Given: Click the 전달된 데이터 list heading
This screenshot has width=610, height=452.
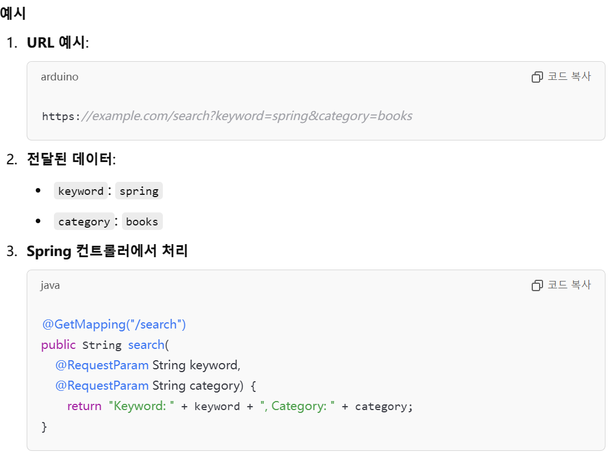Looking at the screenshot, I should 70,159.
